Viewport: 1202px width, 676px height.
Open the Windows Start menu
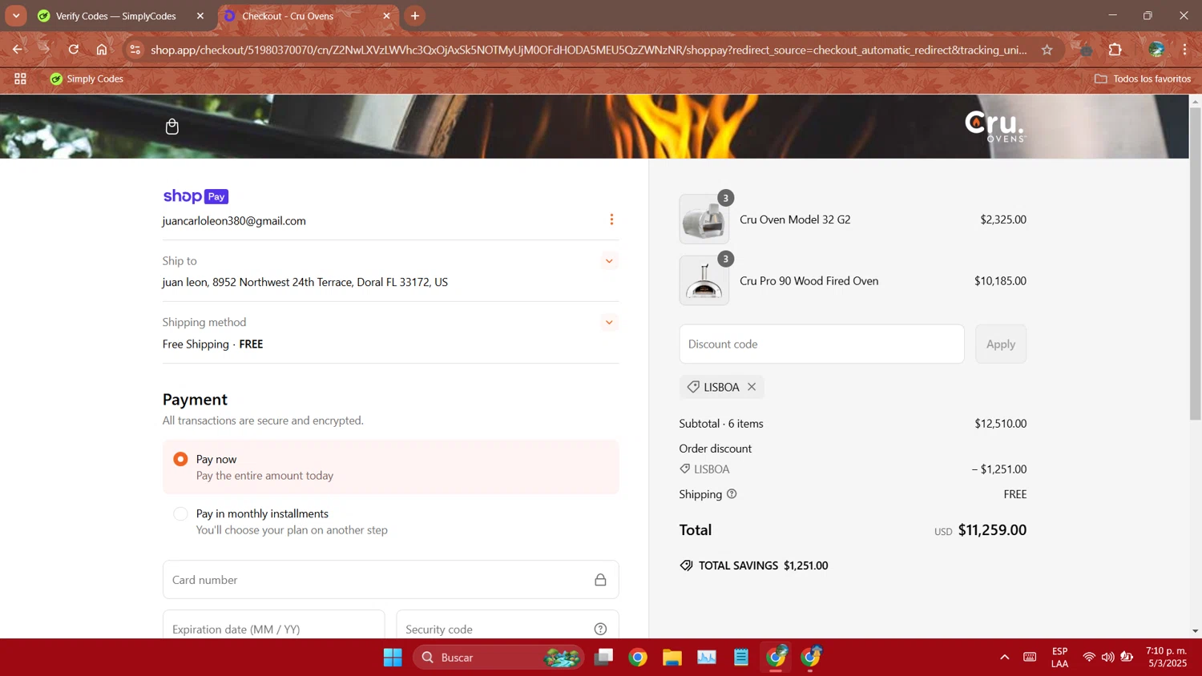tap(393, 658)
